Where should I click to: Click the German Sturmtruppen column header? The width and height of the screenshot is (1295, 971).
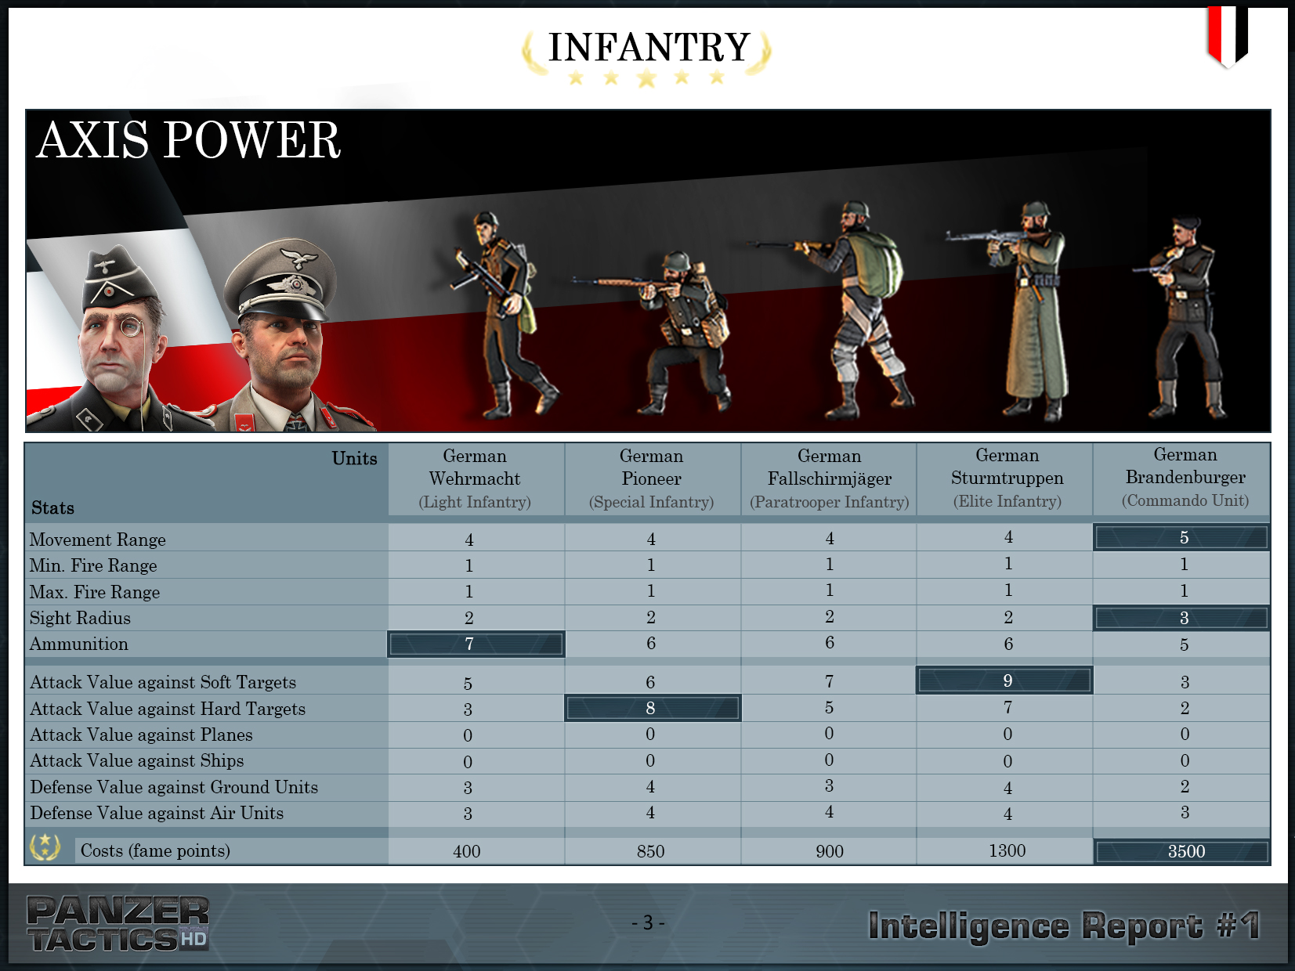[x=1007, y=478]
